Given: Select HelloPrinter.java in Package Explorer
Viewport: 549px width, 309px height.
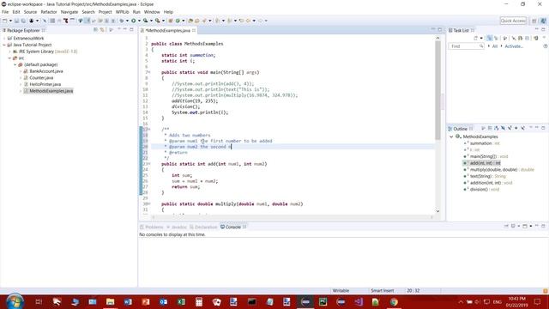Looking at the screenshot, I should click(x=45, y=84).
